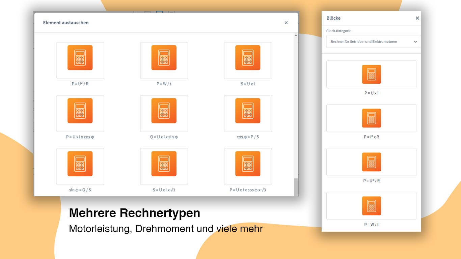Click the 'P = U x I' label in Blöcke
This screenshot has height=259, width=461.
point(372,93)
